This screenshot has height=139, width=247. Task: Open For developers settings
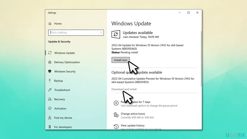tap(63, 127)
